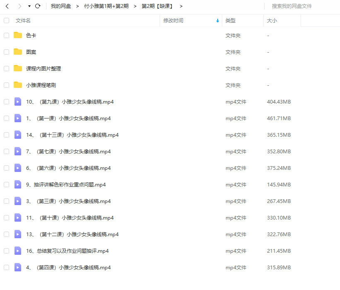Viewport: 340px width, 290px height.
Task: Go to 我的网盘 breadcrumb
Action: click(x=61, y=6)
